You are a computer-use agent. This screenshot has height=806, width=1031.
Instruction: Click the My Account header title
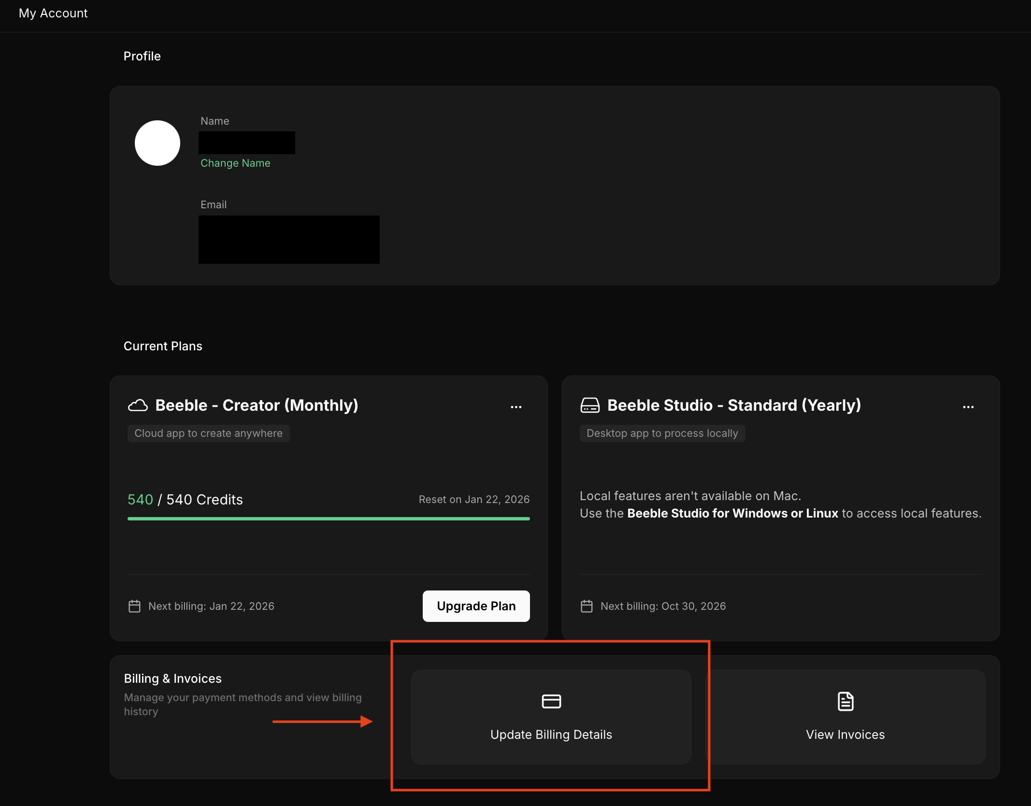tap(53, 13)
